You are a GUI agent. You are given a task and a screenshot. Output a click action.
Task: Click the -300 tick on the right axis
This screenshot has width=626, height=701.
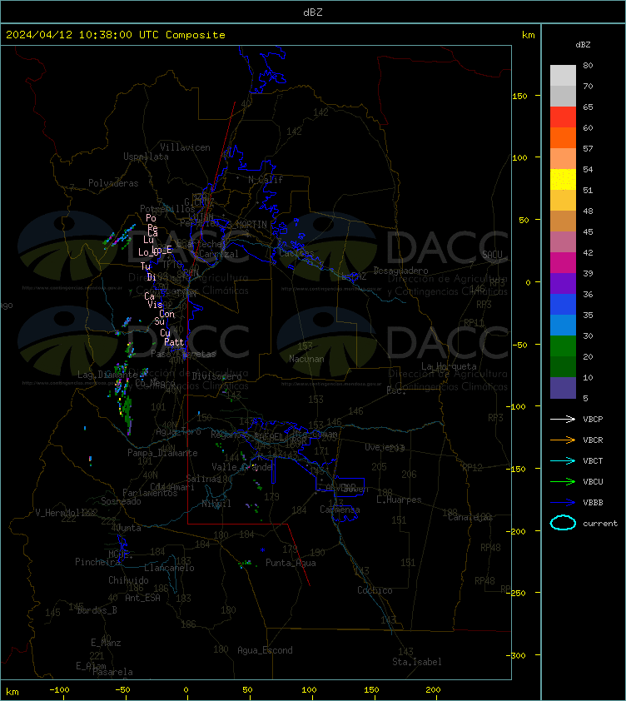[x=516, y=655]
